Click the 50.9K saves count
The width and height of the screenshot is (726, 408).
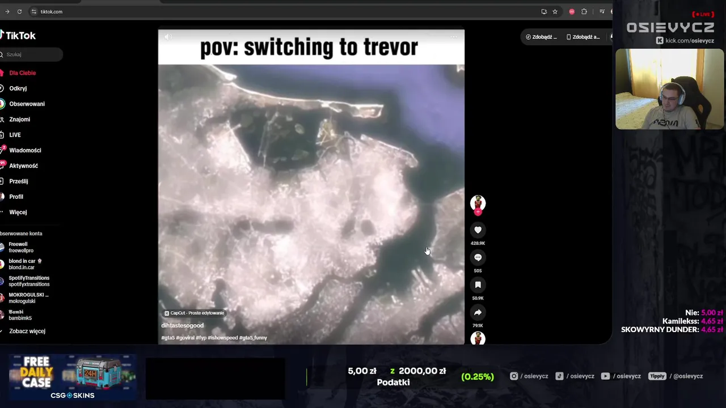478,298
